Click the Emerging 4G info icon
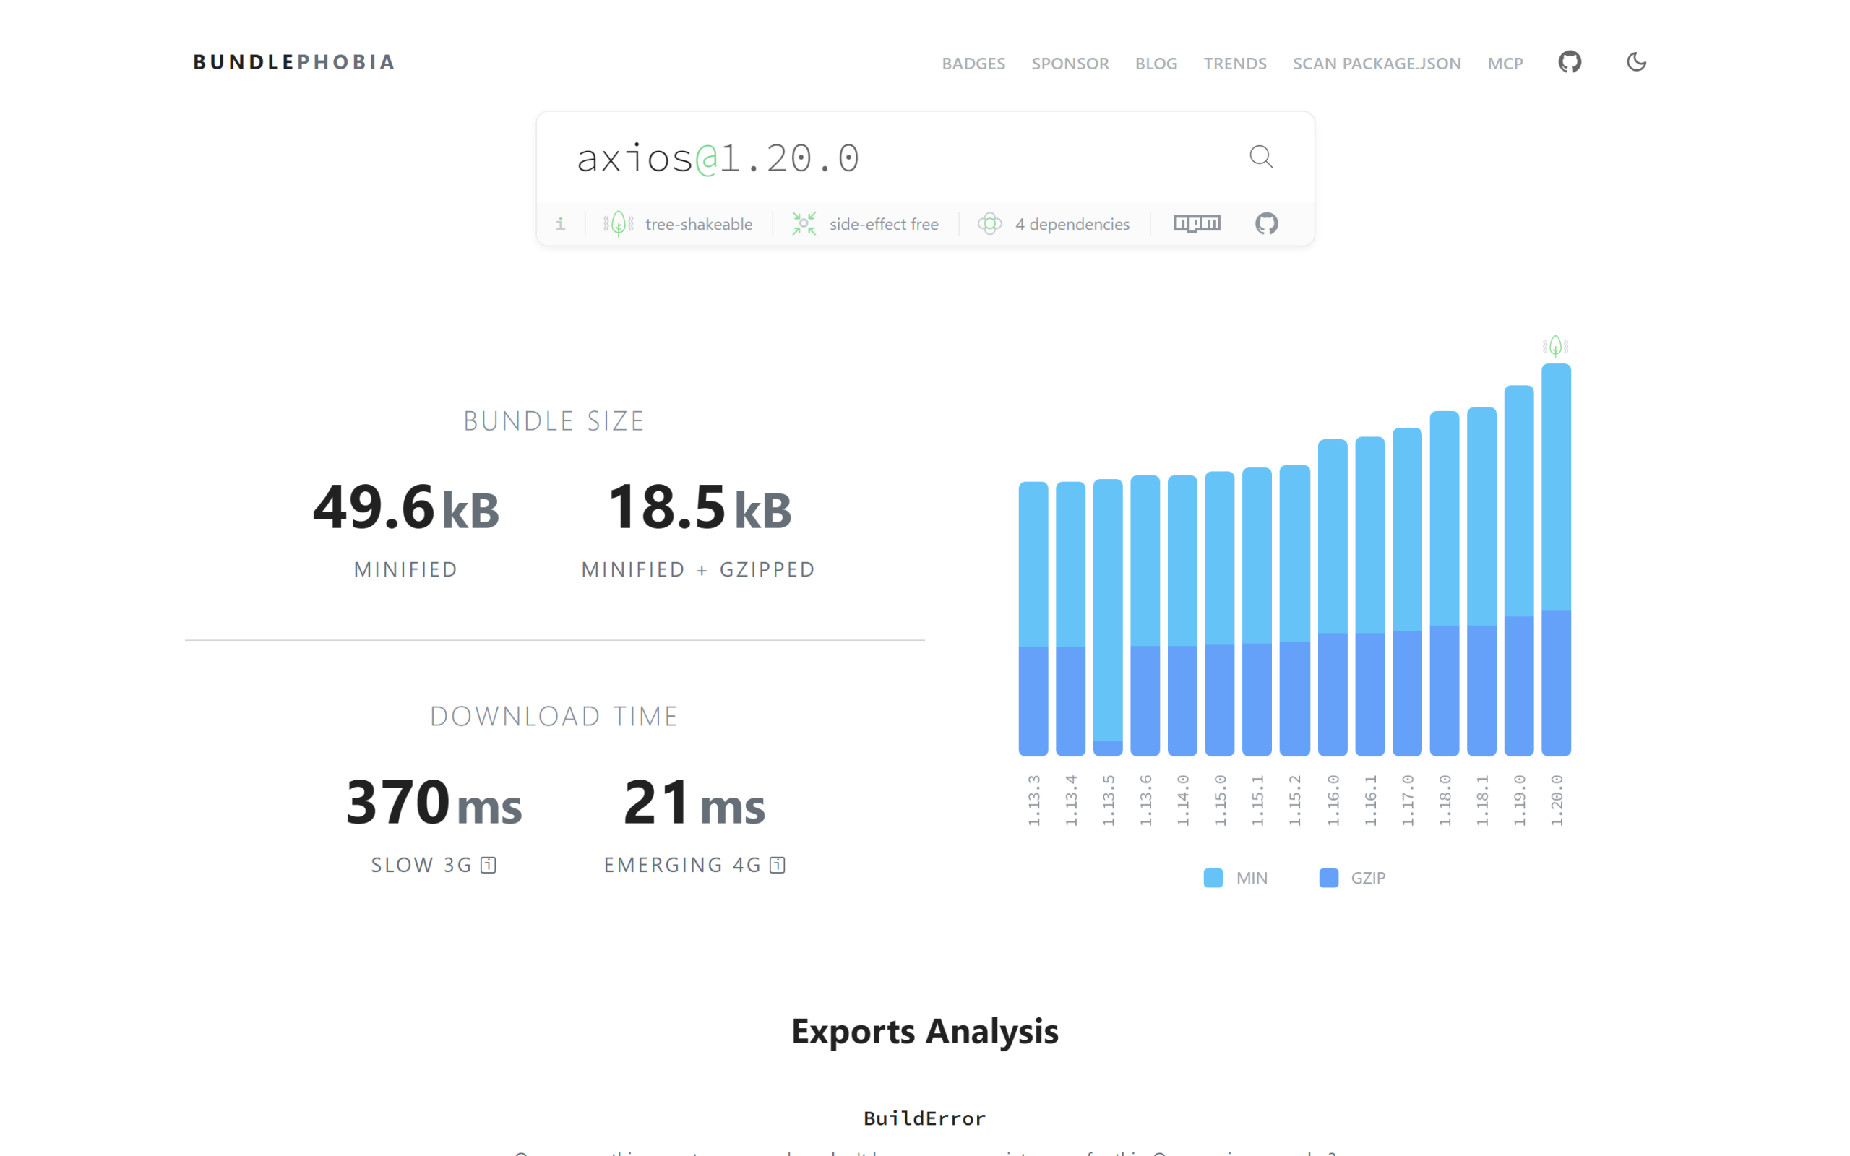1850x1156 pixels. (777, 865)
